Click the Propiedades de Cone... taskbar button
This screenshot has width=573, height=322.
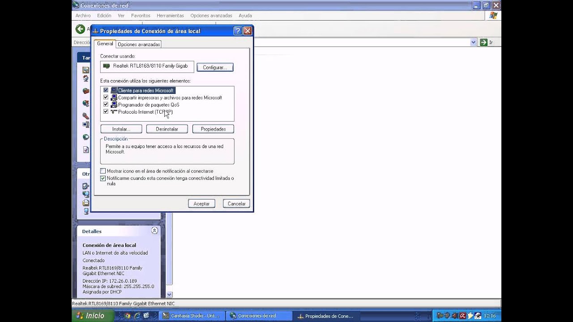point(327,316)
